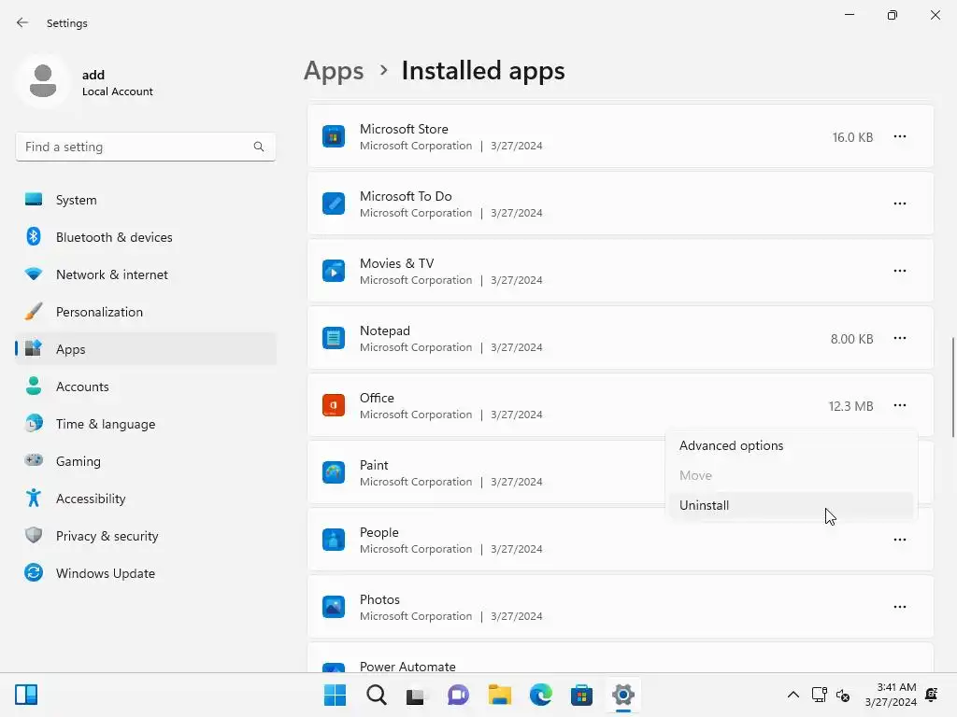Viewport: 957px width, 717px height.
Task: Open more options for Microsoft Store
Action: (x=900, y=136)
